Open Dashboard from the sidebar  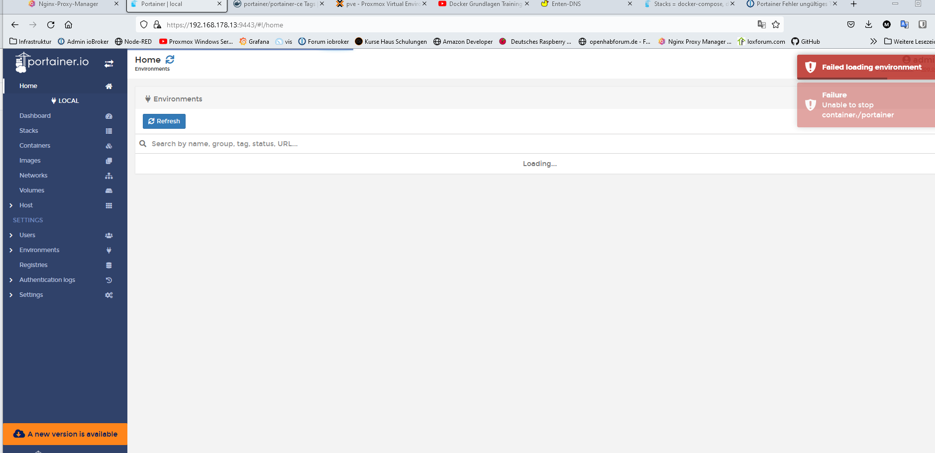click(35, 116)
